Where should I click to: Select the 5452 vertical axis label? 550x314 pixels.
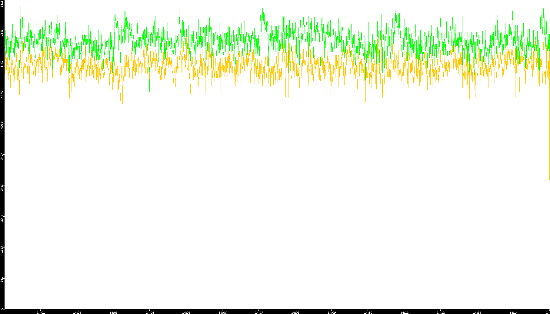coord(2,63)
